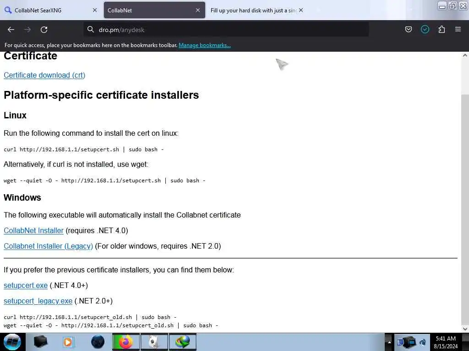Click the 5:41 AM taskbar clock
469x351 pixels.
click(x=446, y=342)
